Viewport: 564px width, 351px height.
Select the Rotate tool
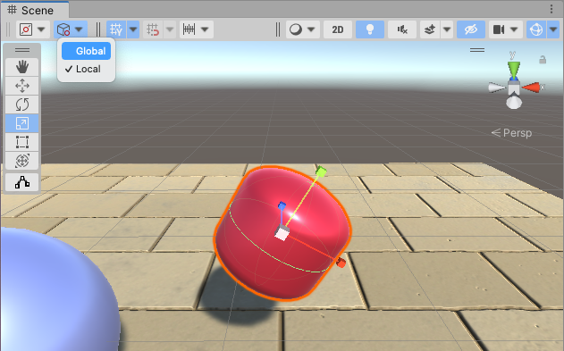tap(22, 104)
